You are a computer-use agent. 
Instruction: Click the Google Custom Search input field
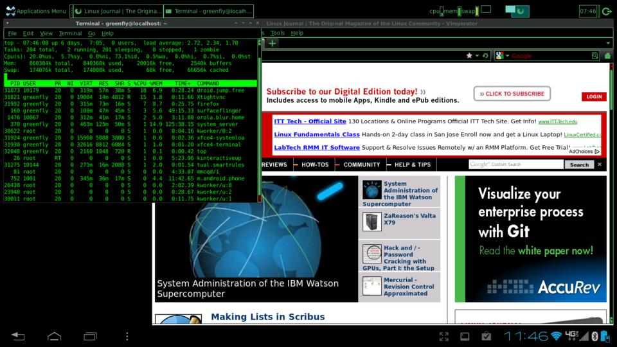coord(515,165)
